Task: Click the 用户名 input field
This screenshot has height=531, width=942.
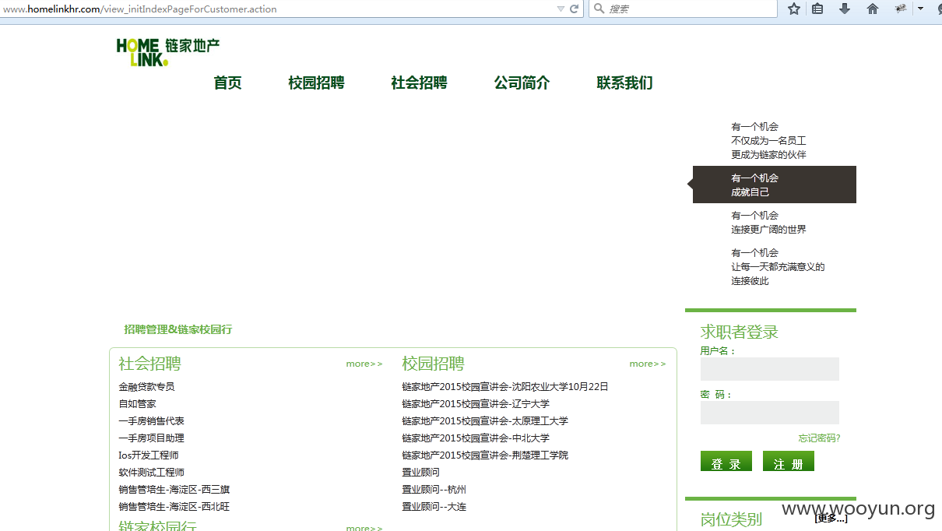Action: (770, 369)
